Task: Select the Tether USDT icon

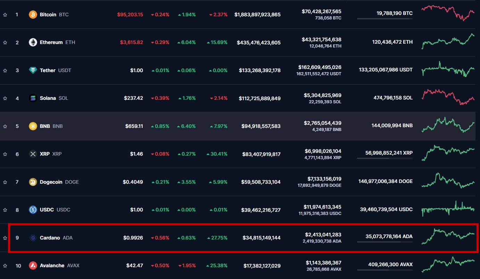Action: [x=33, y=70]
